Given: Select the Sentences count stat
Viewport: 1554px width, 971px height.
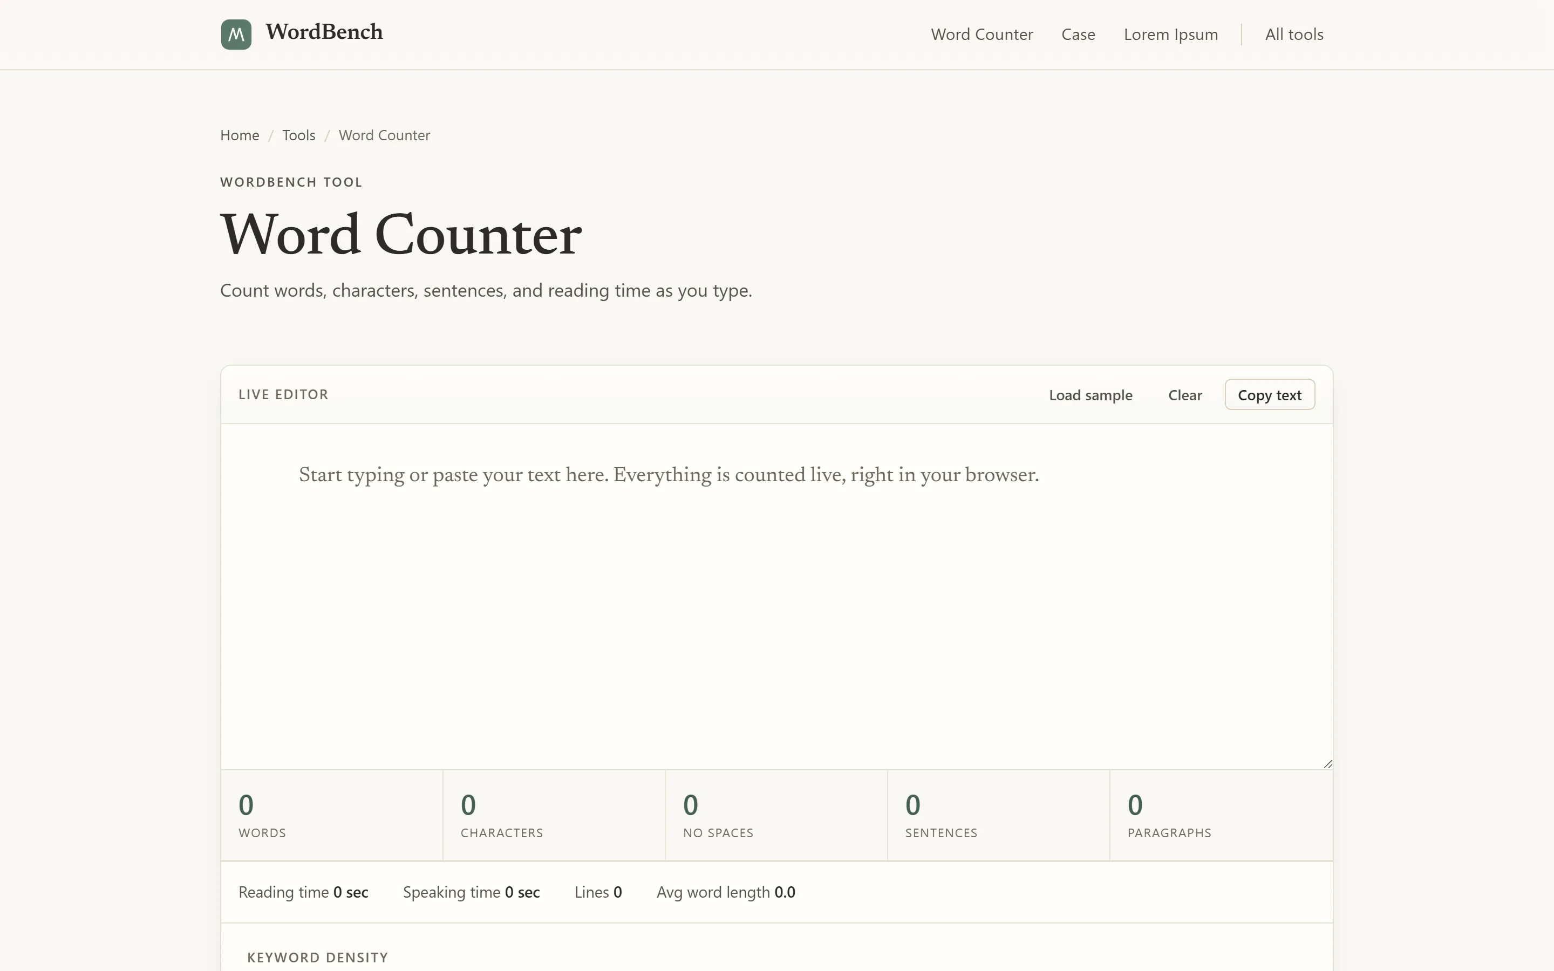Looking at the screenshot, I should (999, 815).
